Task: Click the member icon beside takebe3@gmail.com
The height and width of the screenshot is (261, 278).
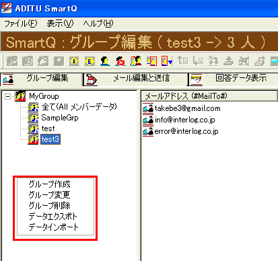Action: click(x=148, y=108)
